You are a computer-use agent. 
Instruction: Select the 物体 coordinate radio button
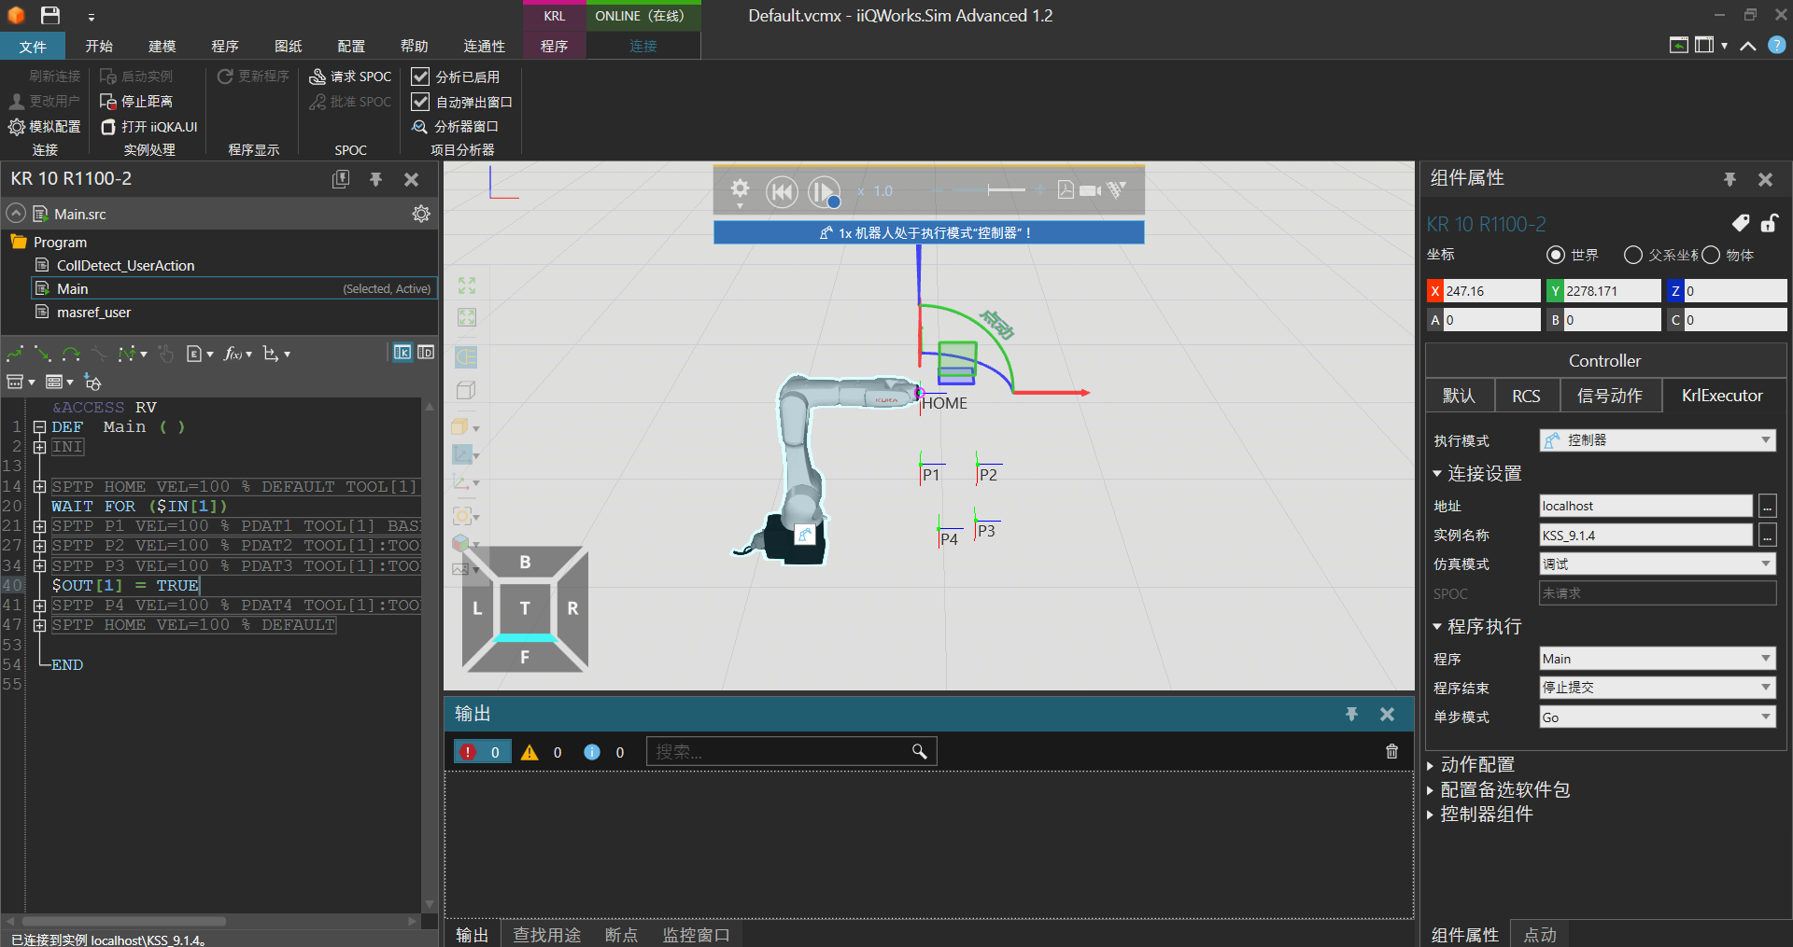coord(1711,255)
